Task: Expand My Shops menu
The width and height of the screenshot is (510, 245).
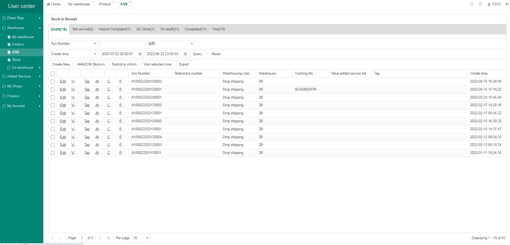Action: coord(22,86)
